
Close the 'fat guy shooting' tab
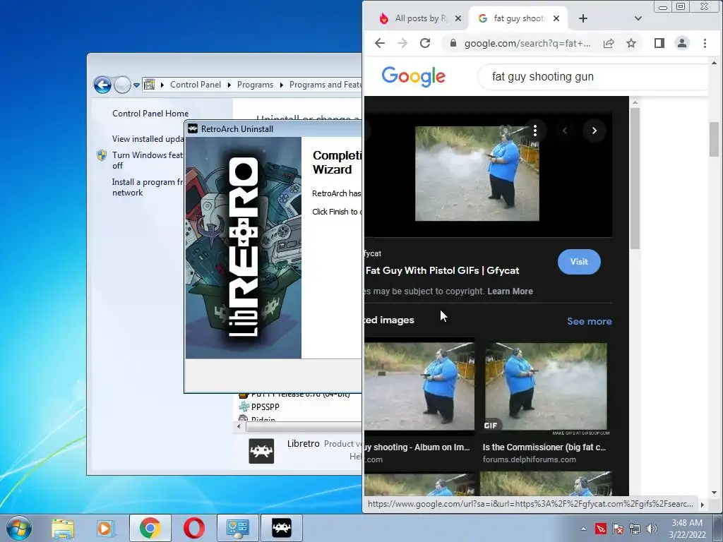[556, 18]
